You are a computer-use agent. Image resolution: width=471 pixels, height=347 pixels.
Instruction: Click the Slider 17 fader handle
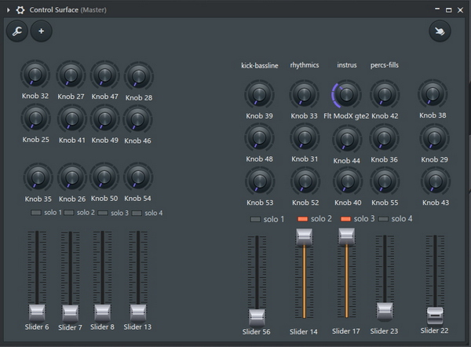[347, 236]
